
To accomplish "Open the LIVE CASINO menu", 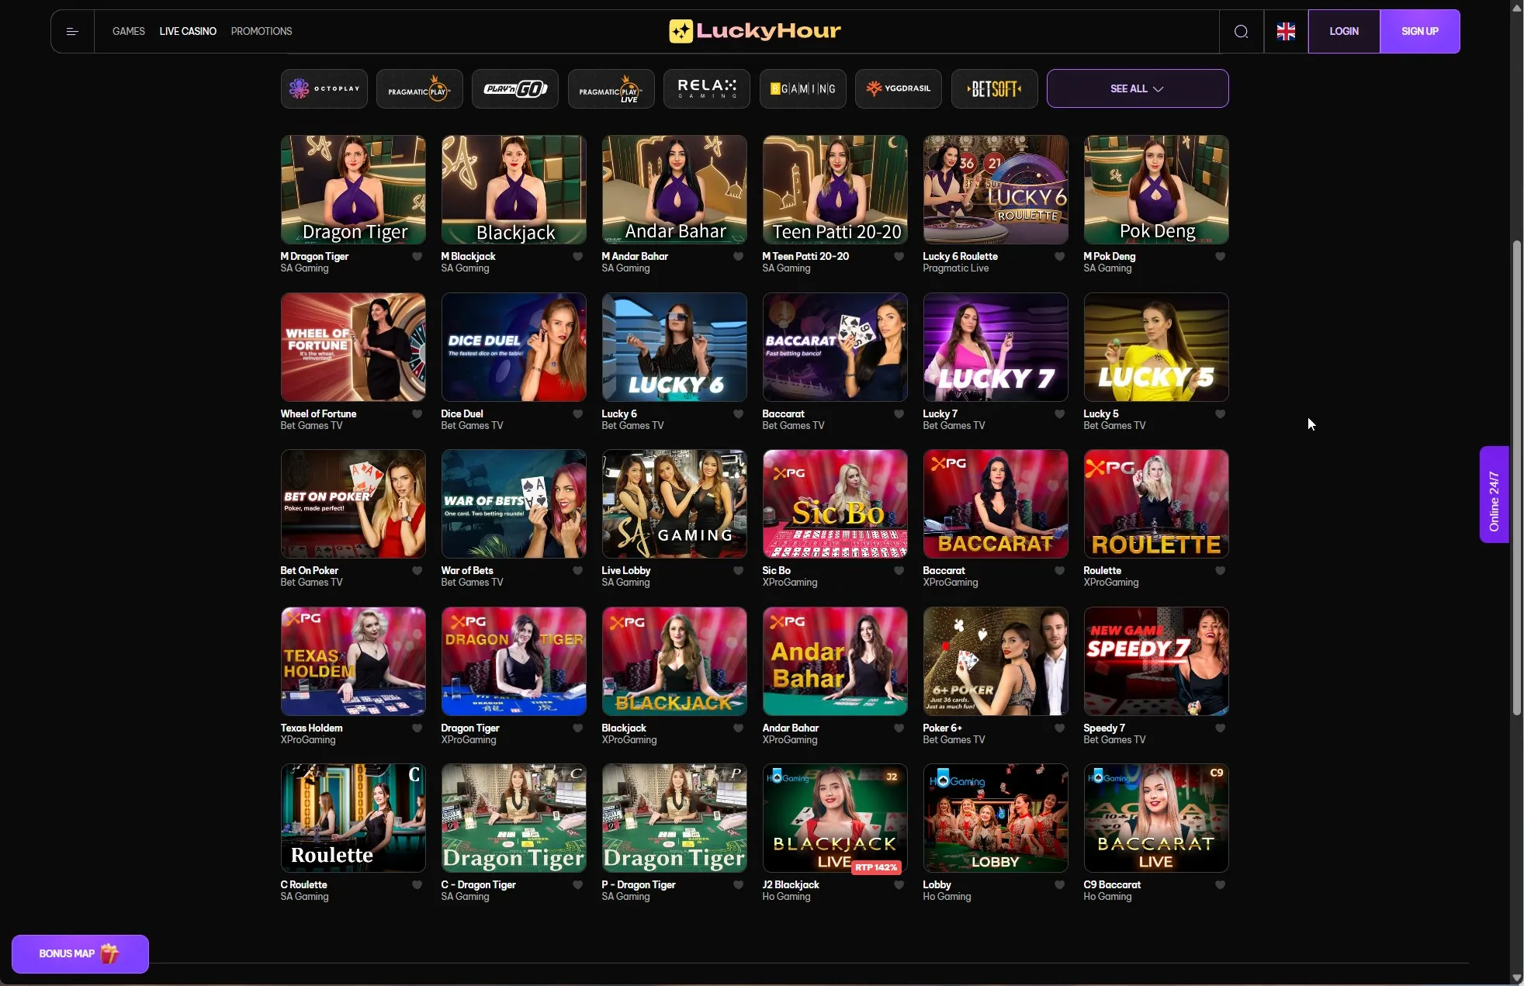I will 188,32.
